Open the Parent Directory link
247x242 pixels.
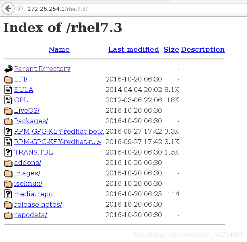point(42,69)
